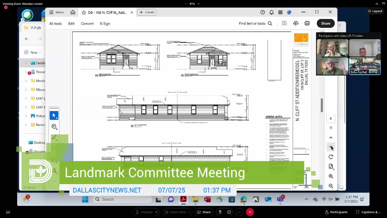Image resolution: width=387 pixels, height=218 pixels.
Task: Open the Participants panel
Action: pos(336,212)
